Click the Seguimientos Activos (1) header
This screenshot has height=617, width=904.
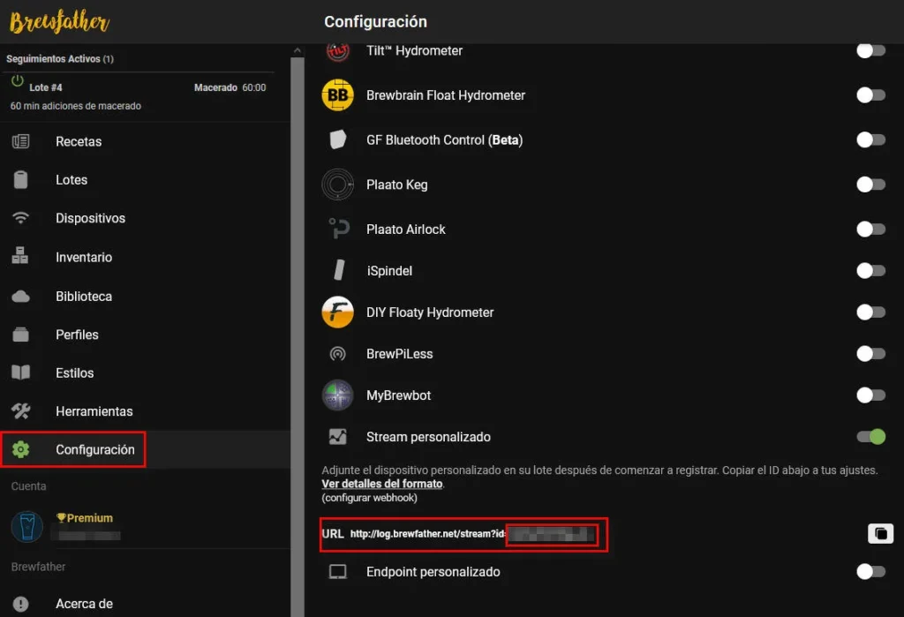tap(60, 59)
